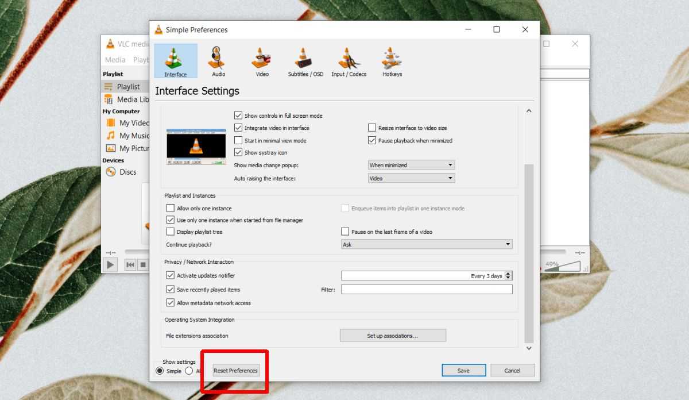Open the Video preferences icon
Viewport: 689px width, 400px height.
click(x=262, y=61)
